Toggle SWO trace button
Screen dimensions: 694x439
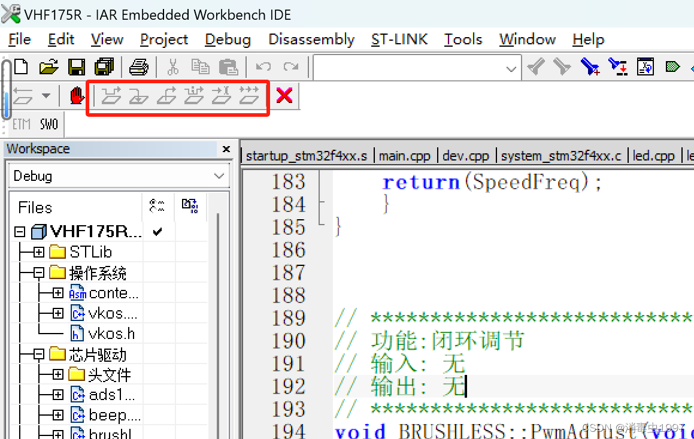click(x=49, y=125)
